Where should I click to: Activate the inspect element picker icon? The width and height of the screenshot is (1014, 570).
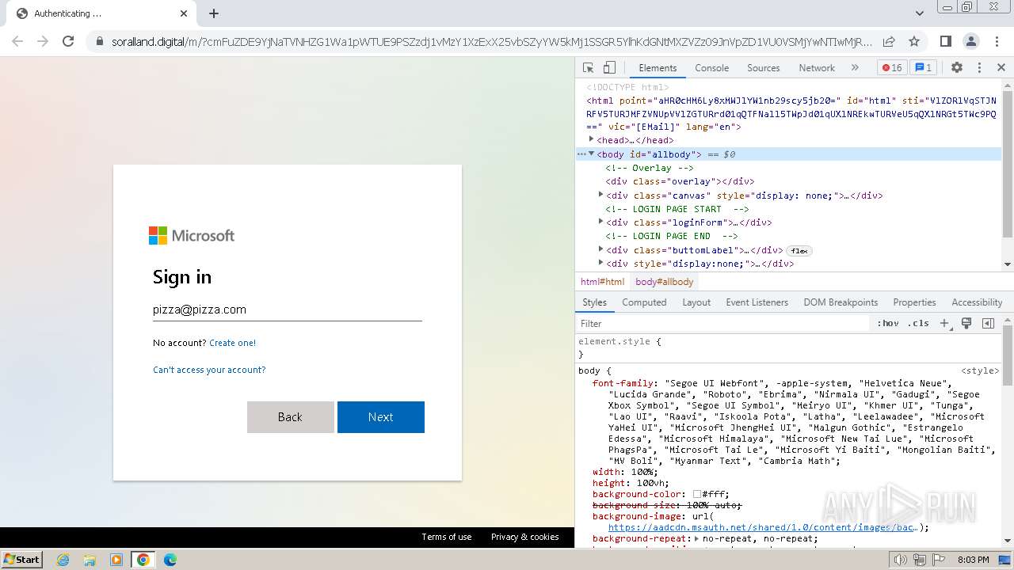coord(588,68)
